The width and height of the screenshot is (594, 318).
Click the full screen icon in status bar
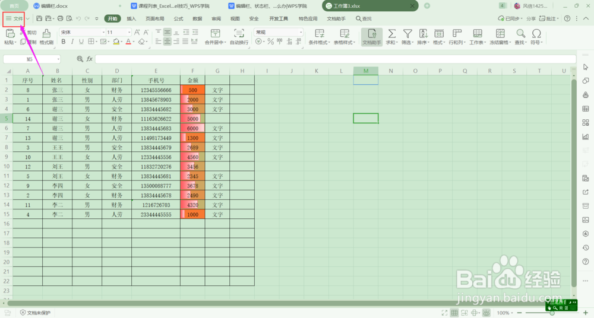tap(444, 313)
